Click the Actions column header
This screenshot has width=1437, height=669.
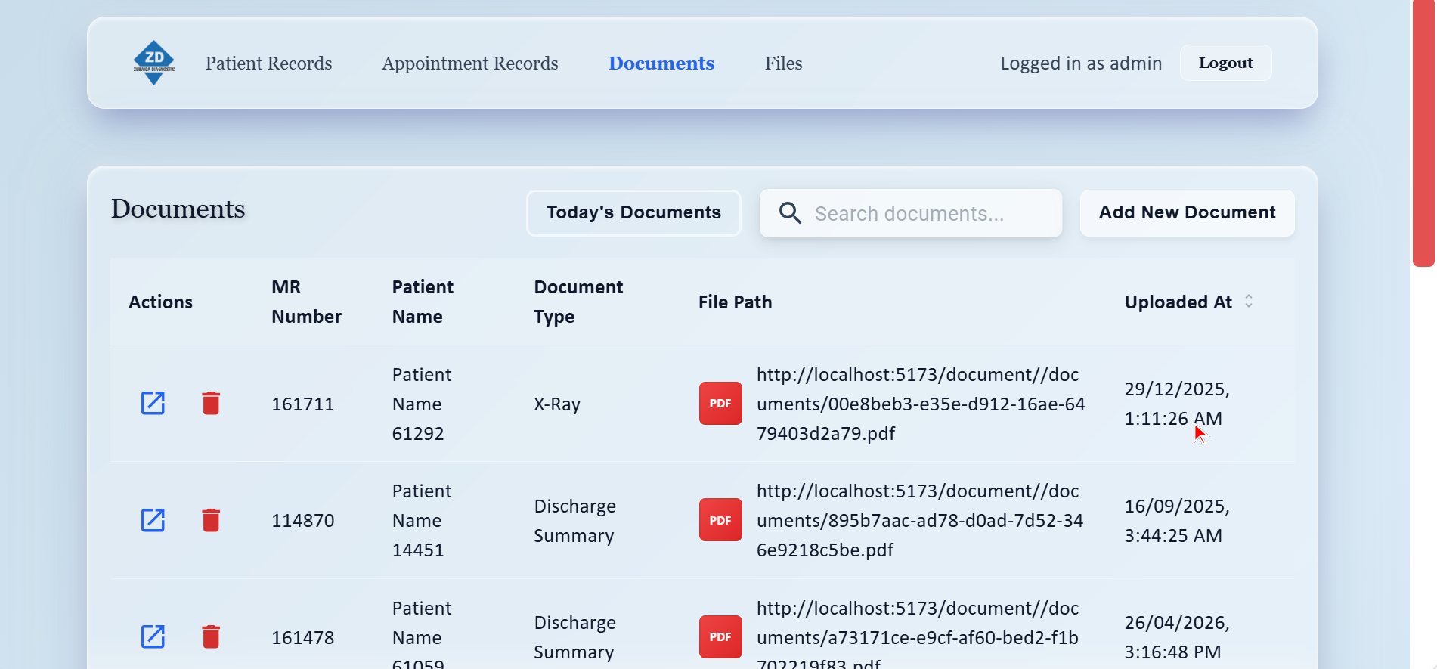point(160,302)
